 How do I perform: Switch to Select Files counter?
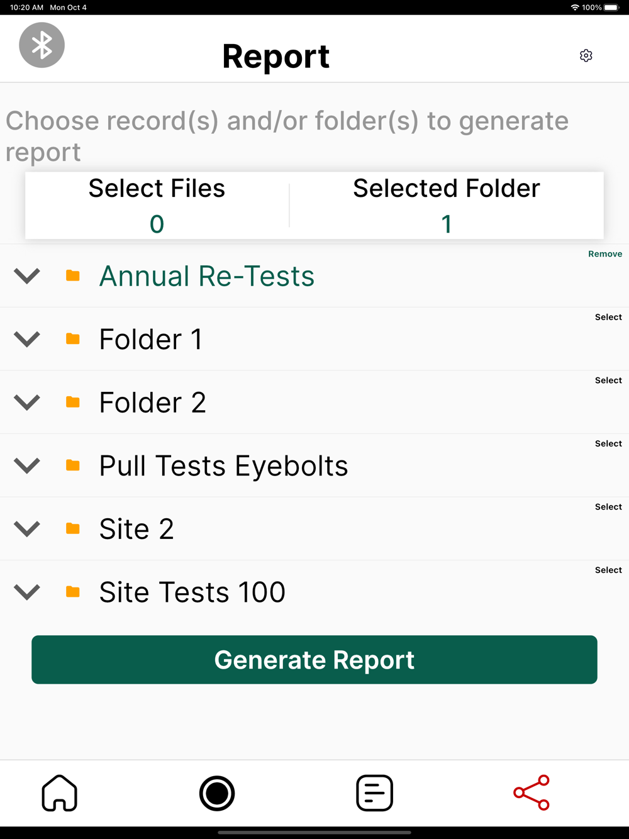[x=157, y=206]
